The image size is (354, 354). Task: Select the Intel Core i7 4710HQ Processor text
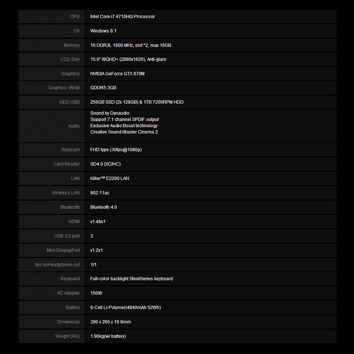click(x=122, y=17)
